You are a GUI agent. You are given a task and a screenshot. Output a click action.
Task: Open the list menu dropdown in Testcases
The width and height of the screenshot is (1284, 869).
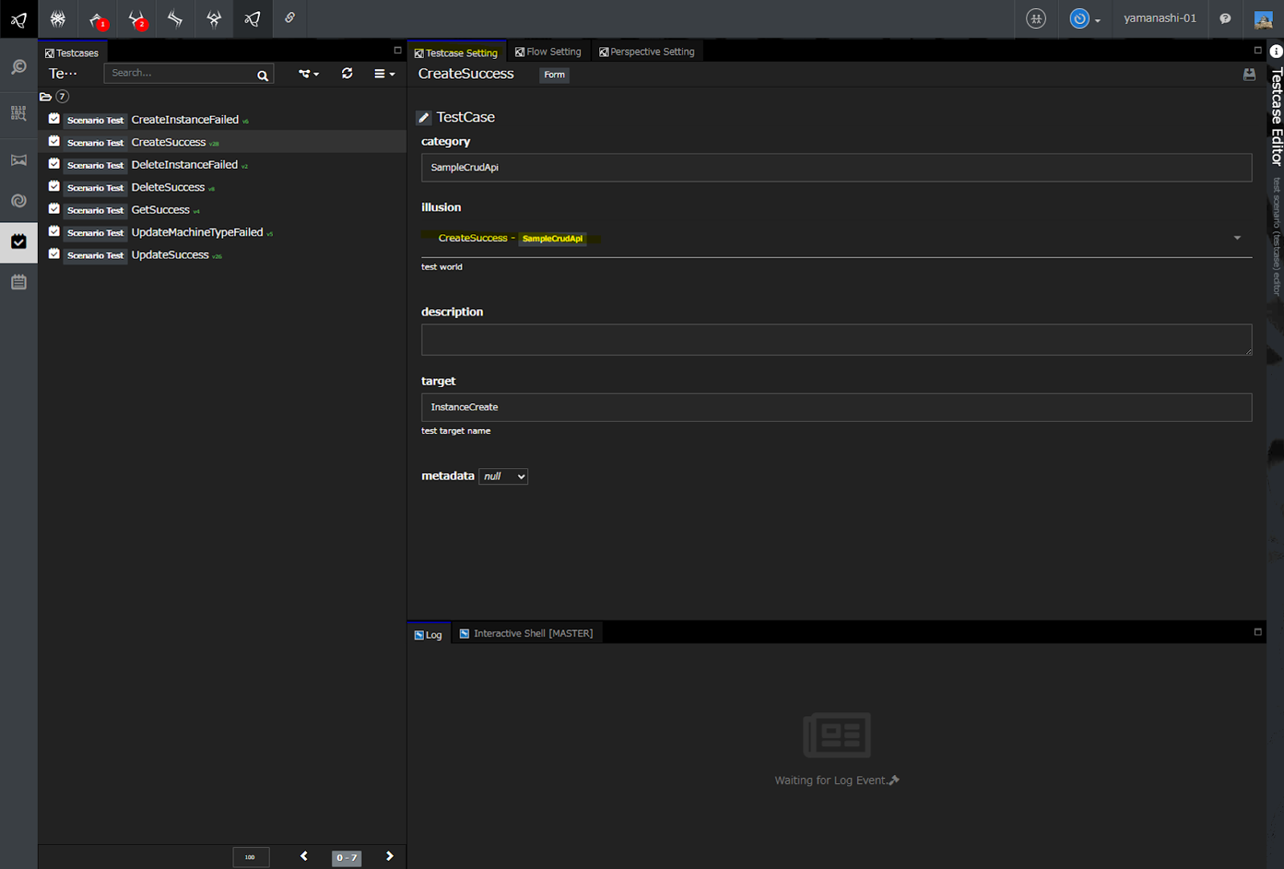(384, 74)
